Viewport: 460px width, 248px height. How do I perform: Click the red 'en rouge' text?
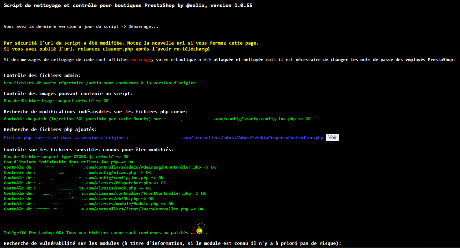click(x=141, y=60)
